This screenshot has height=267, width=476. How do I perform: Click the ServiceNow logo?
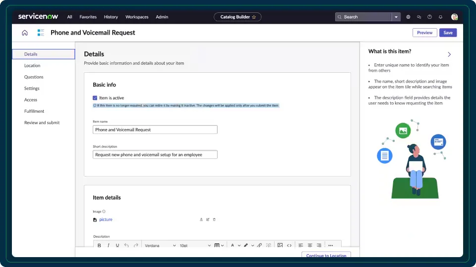coord(38,17)
